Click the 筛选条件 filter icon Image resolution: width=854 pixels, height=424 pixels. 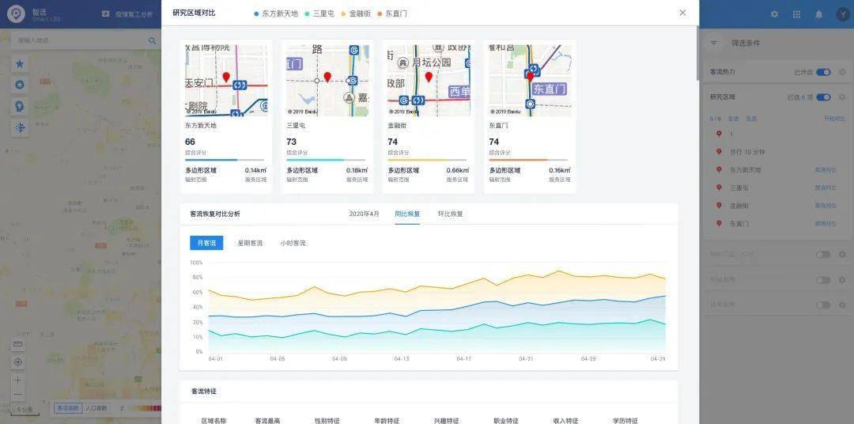click(x=714, y=43)
